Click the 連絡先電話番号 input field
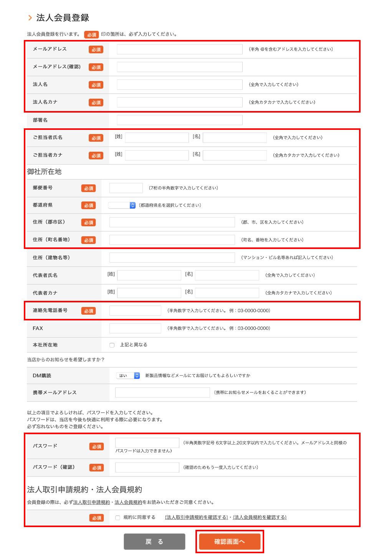The image size is (384, 559). 135,310
